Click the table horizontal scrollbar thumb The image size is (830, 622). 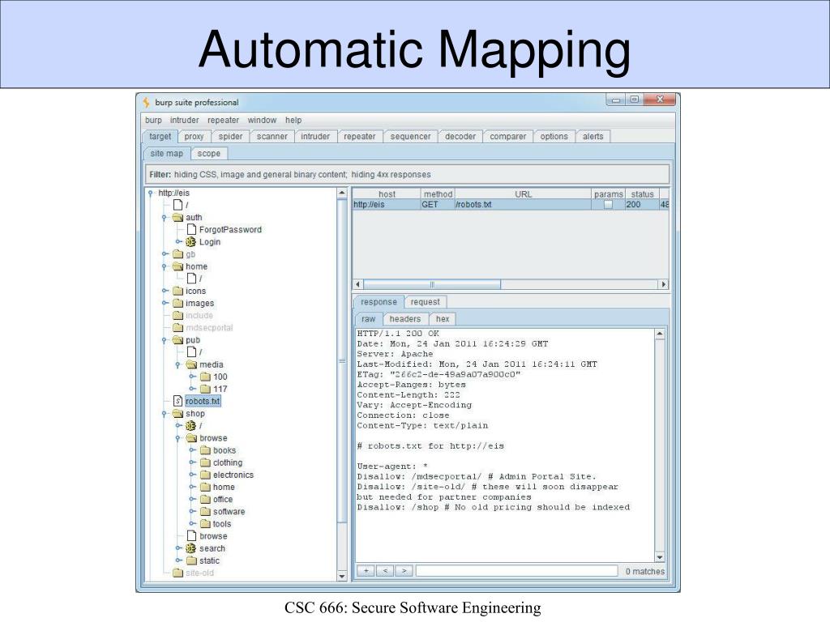click(432, 284)
